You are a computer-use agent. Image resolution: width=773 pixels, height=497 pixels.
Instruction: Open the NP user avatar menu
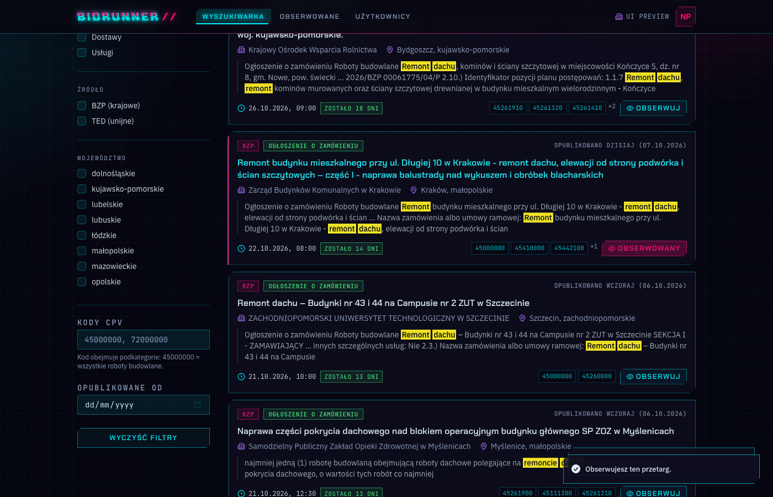click(x=686, y=17)
